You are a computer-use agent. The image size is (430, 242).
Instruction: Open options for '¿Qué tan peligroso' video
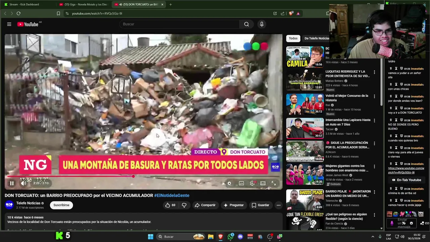point(374,215)
